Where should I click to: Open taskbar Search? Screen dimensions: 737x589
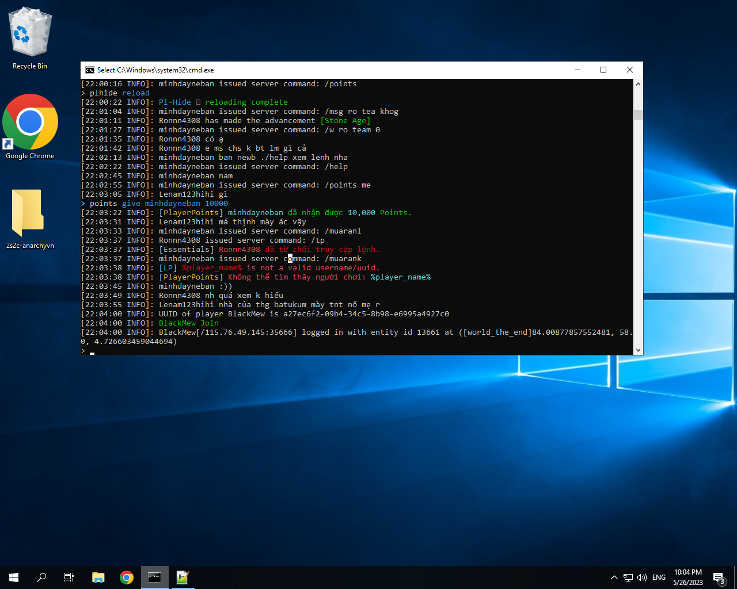click(x=41, y=577)
